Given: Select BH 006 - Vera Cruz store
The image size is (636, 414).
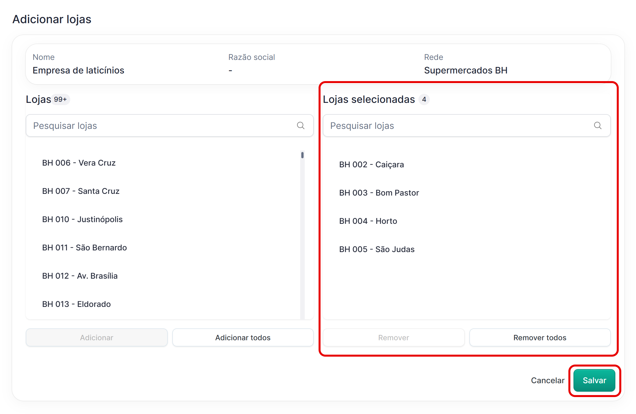Looking at the screenshot, I should pos(79,163).
